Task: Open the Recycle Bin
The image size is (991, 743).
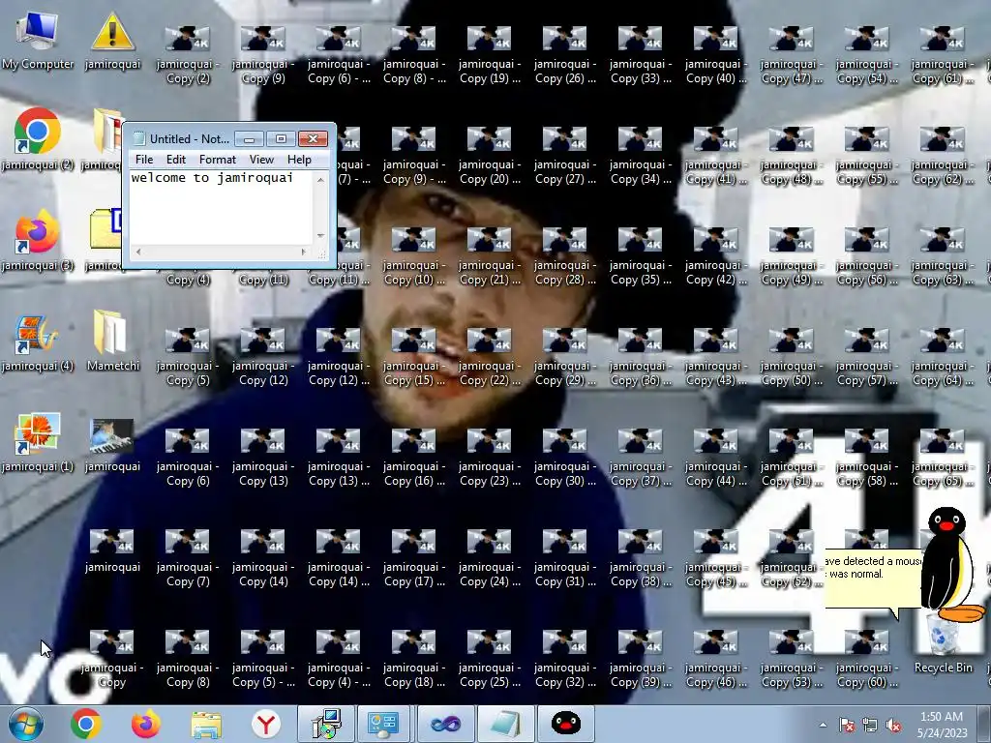Action: [943, 643]
